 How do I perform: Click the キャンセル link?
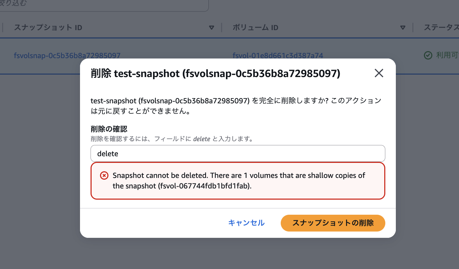pos(246,223)
